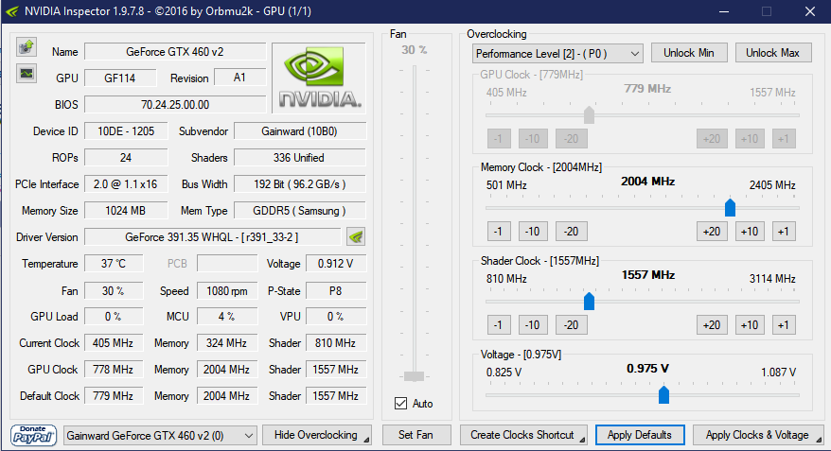
Task: Increase Memory Clock by 1 MHz
Action: pyautogui.click(x=784, y=232)
